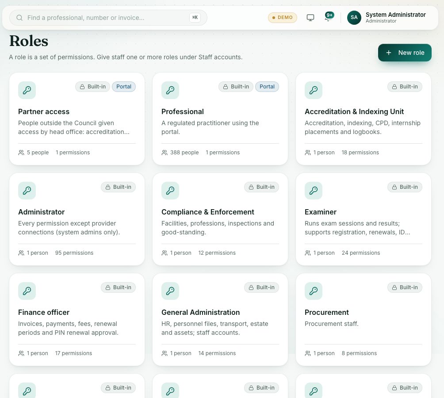Click 'A regulated practitioner using the portal.' description
The width and height of the screenshot is (444, 398).
210,127
